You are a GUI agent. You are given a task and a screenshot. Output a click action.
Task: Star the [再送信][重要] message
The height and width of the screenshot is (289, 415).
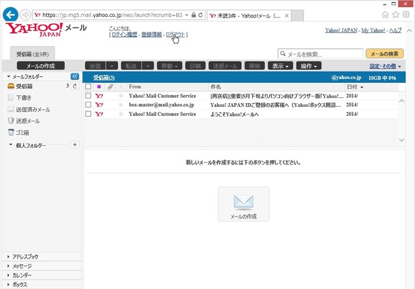point(121,96)
